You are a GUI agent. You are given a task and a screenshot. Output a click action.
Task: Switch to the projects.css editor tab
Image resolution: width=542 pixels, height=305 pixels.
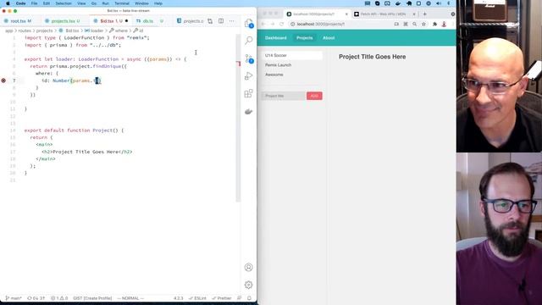191,21
